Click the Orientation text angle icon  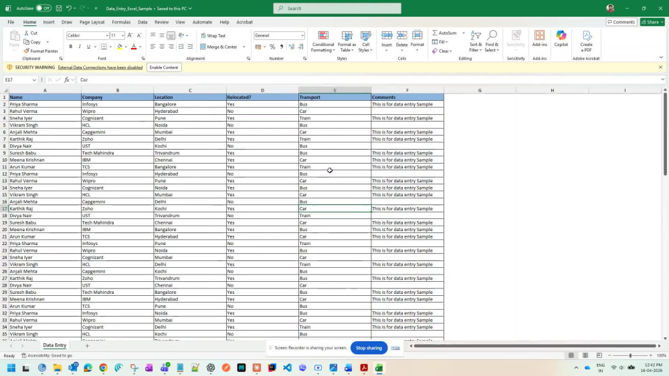coord(181,36)
